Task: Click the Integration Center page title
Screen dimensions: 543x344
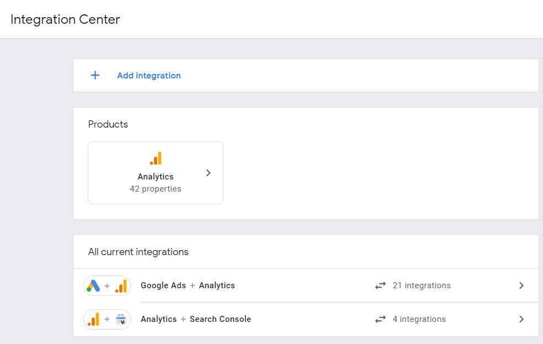Action: click(65, 19)
